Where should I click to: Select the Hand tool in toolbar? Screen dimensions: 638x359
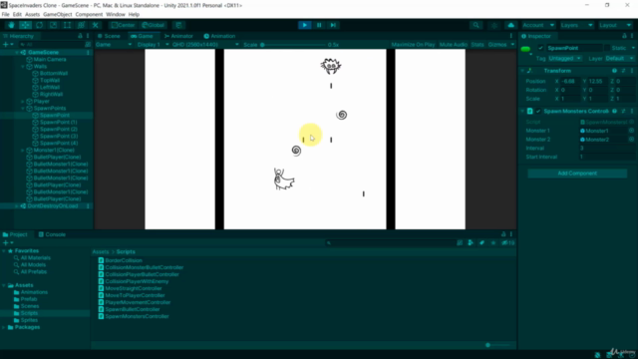tap(11, 25)
